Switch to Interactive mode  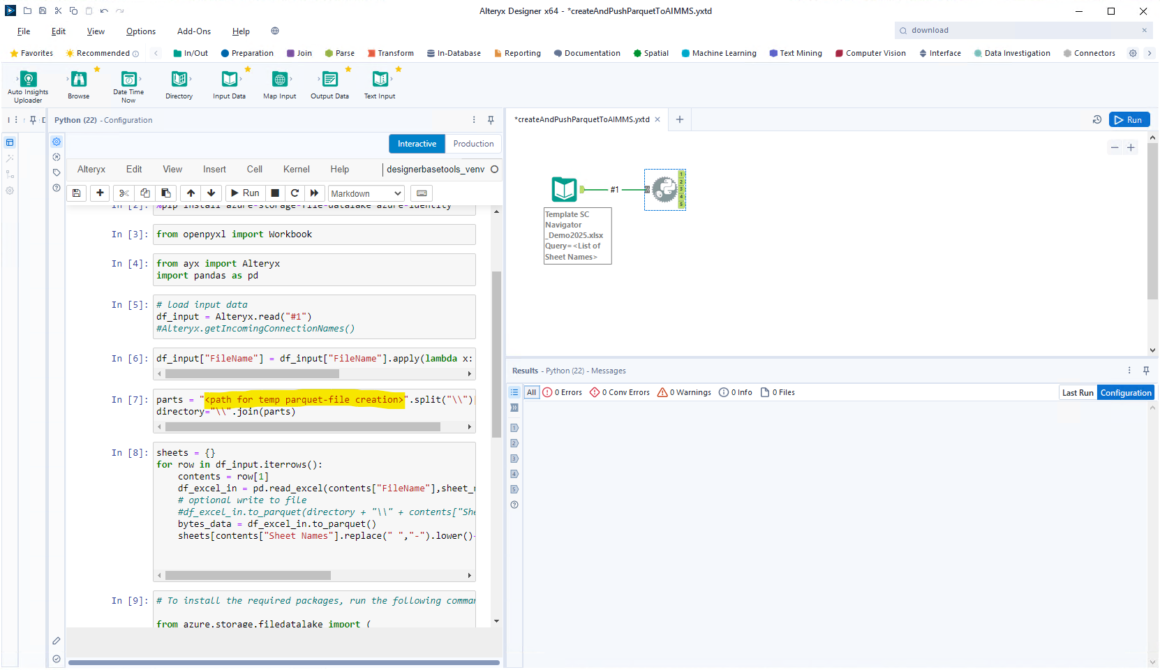point(417,144)
